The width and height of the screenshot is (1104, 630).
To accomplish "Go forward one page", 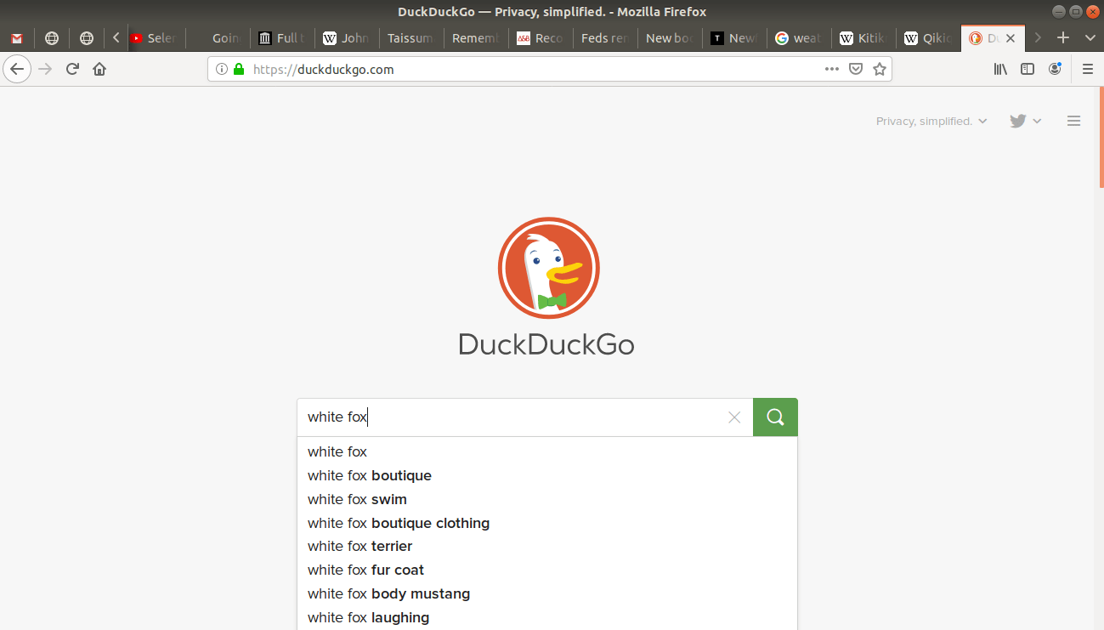I will (x=45, y=69).
